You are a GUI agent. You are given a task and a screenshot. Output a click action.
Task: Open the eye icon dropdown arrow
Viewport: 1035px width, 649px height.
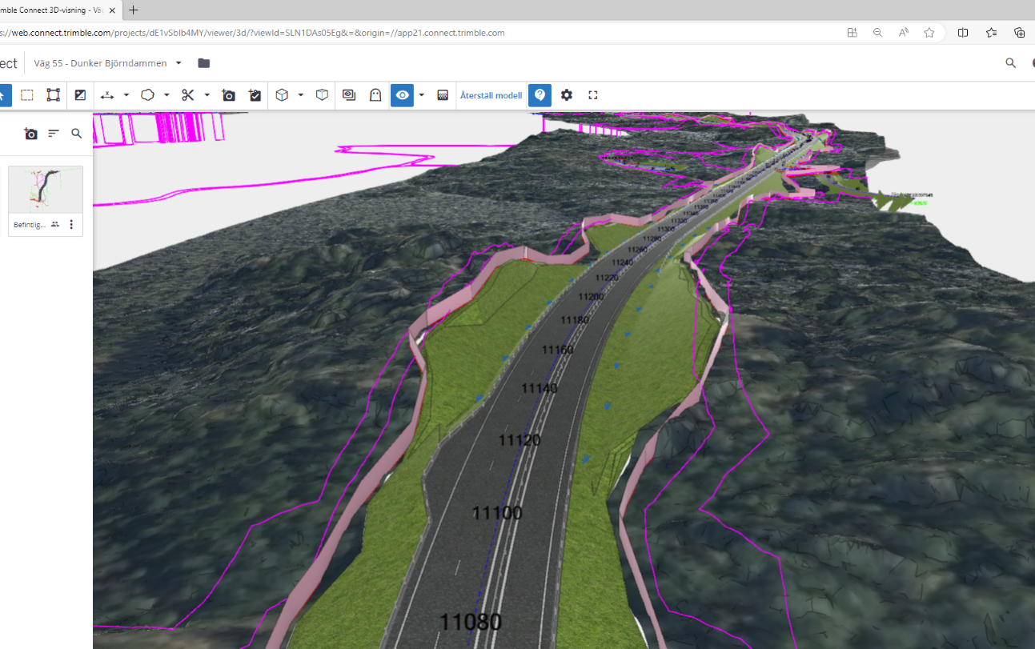(419, 94)
